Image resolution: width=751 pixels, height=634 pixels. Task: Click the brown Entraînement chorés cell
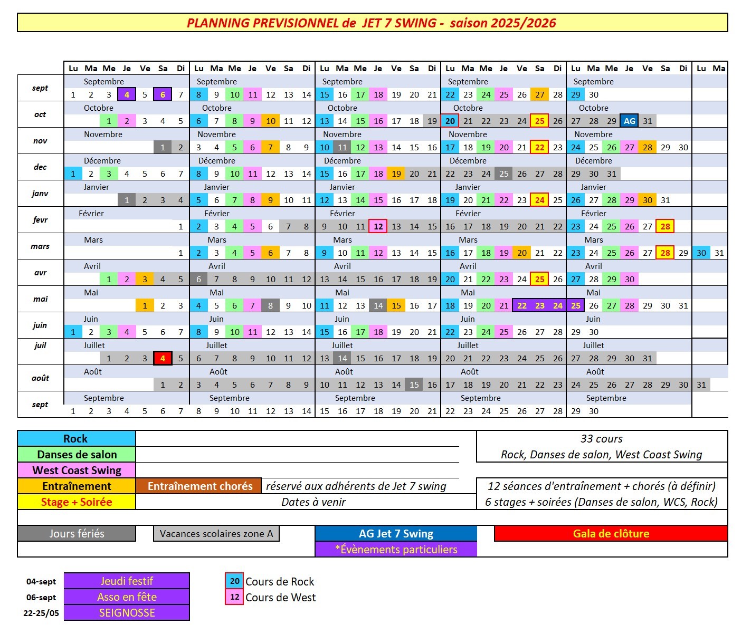click(x=199, y=486)
